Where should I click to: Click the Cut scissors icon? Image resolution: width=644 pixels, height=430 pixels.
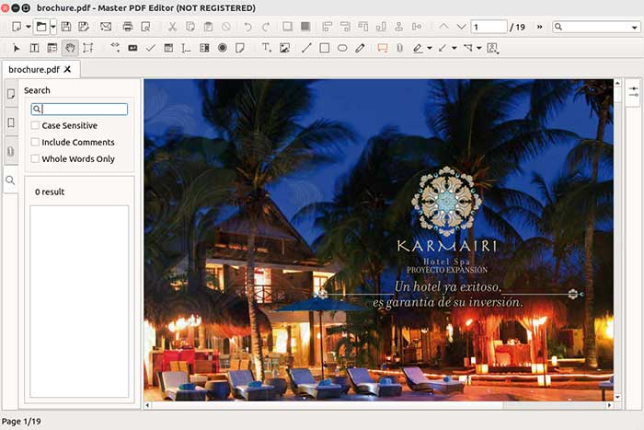pos(173,27)
